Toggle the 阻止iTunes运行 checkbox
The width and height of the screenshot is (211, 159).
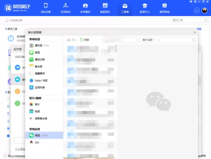(x=5, y=156)
